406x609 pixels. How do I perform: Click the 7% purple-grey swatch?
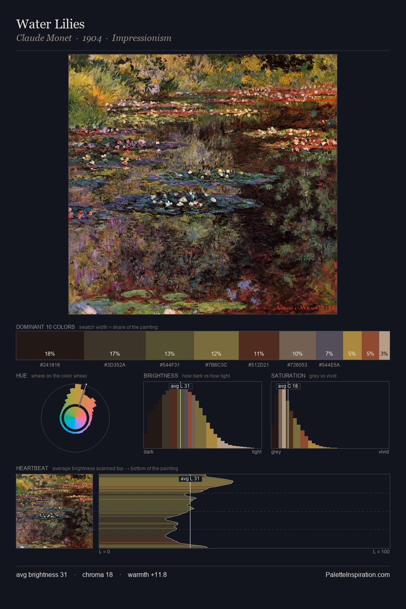point(329,346)
